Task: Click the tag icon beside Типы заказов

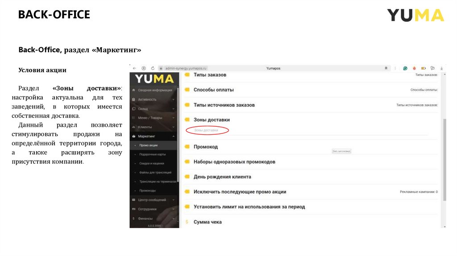Action: point(187,74)
